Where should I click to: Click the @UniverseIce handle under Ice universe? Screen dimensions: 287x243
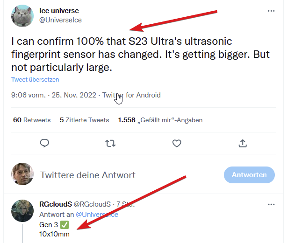pos(59,21)
